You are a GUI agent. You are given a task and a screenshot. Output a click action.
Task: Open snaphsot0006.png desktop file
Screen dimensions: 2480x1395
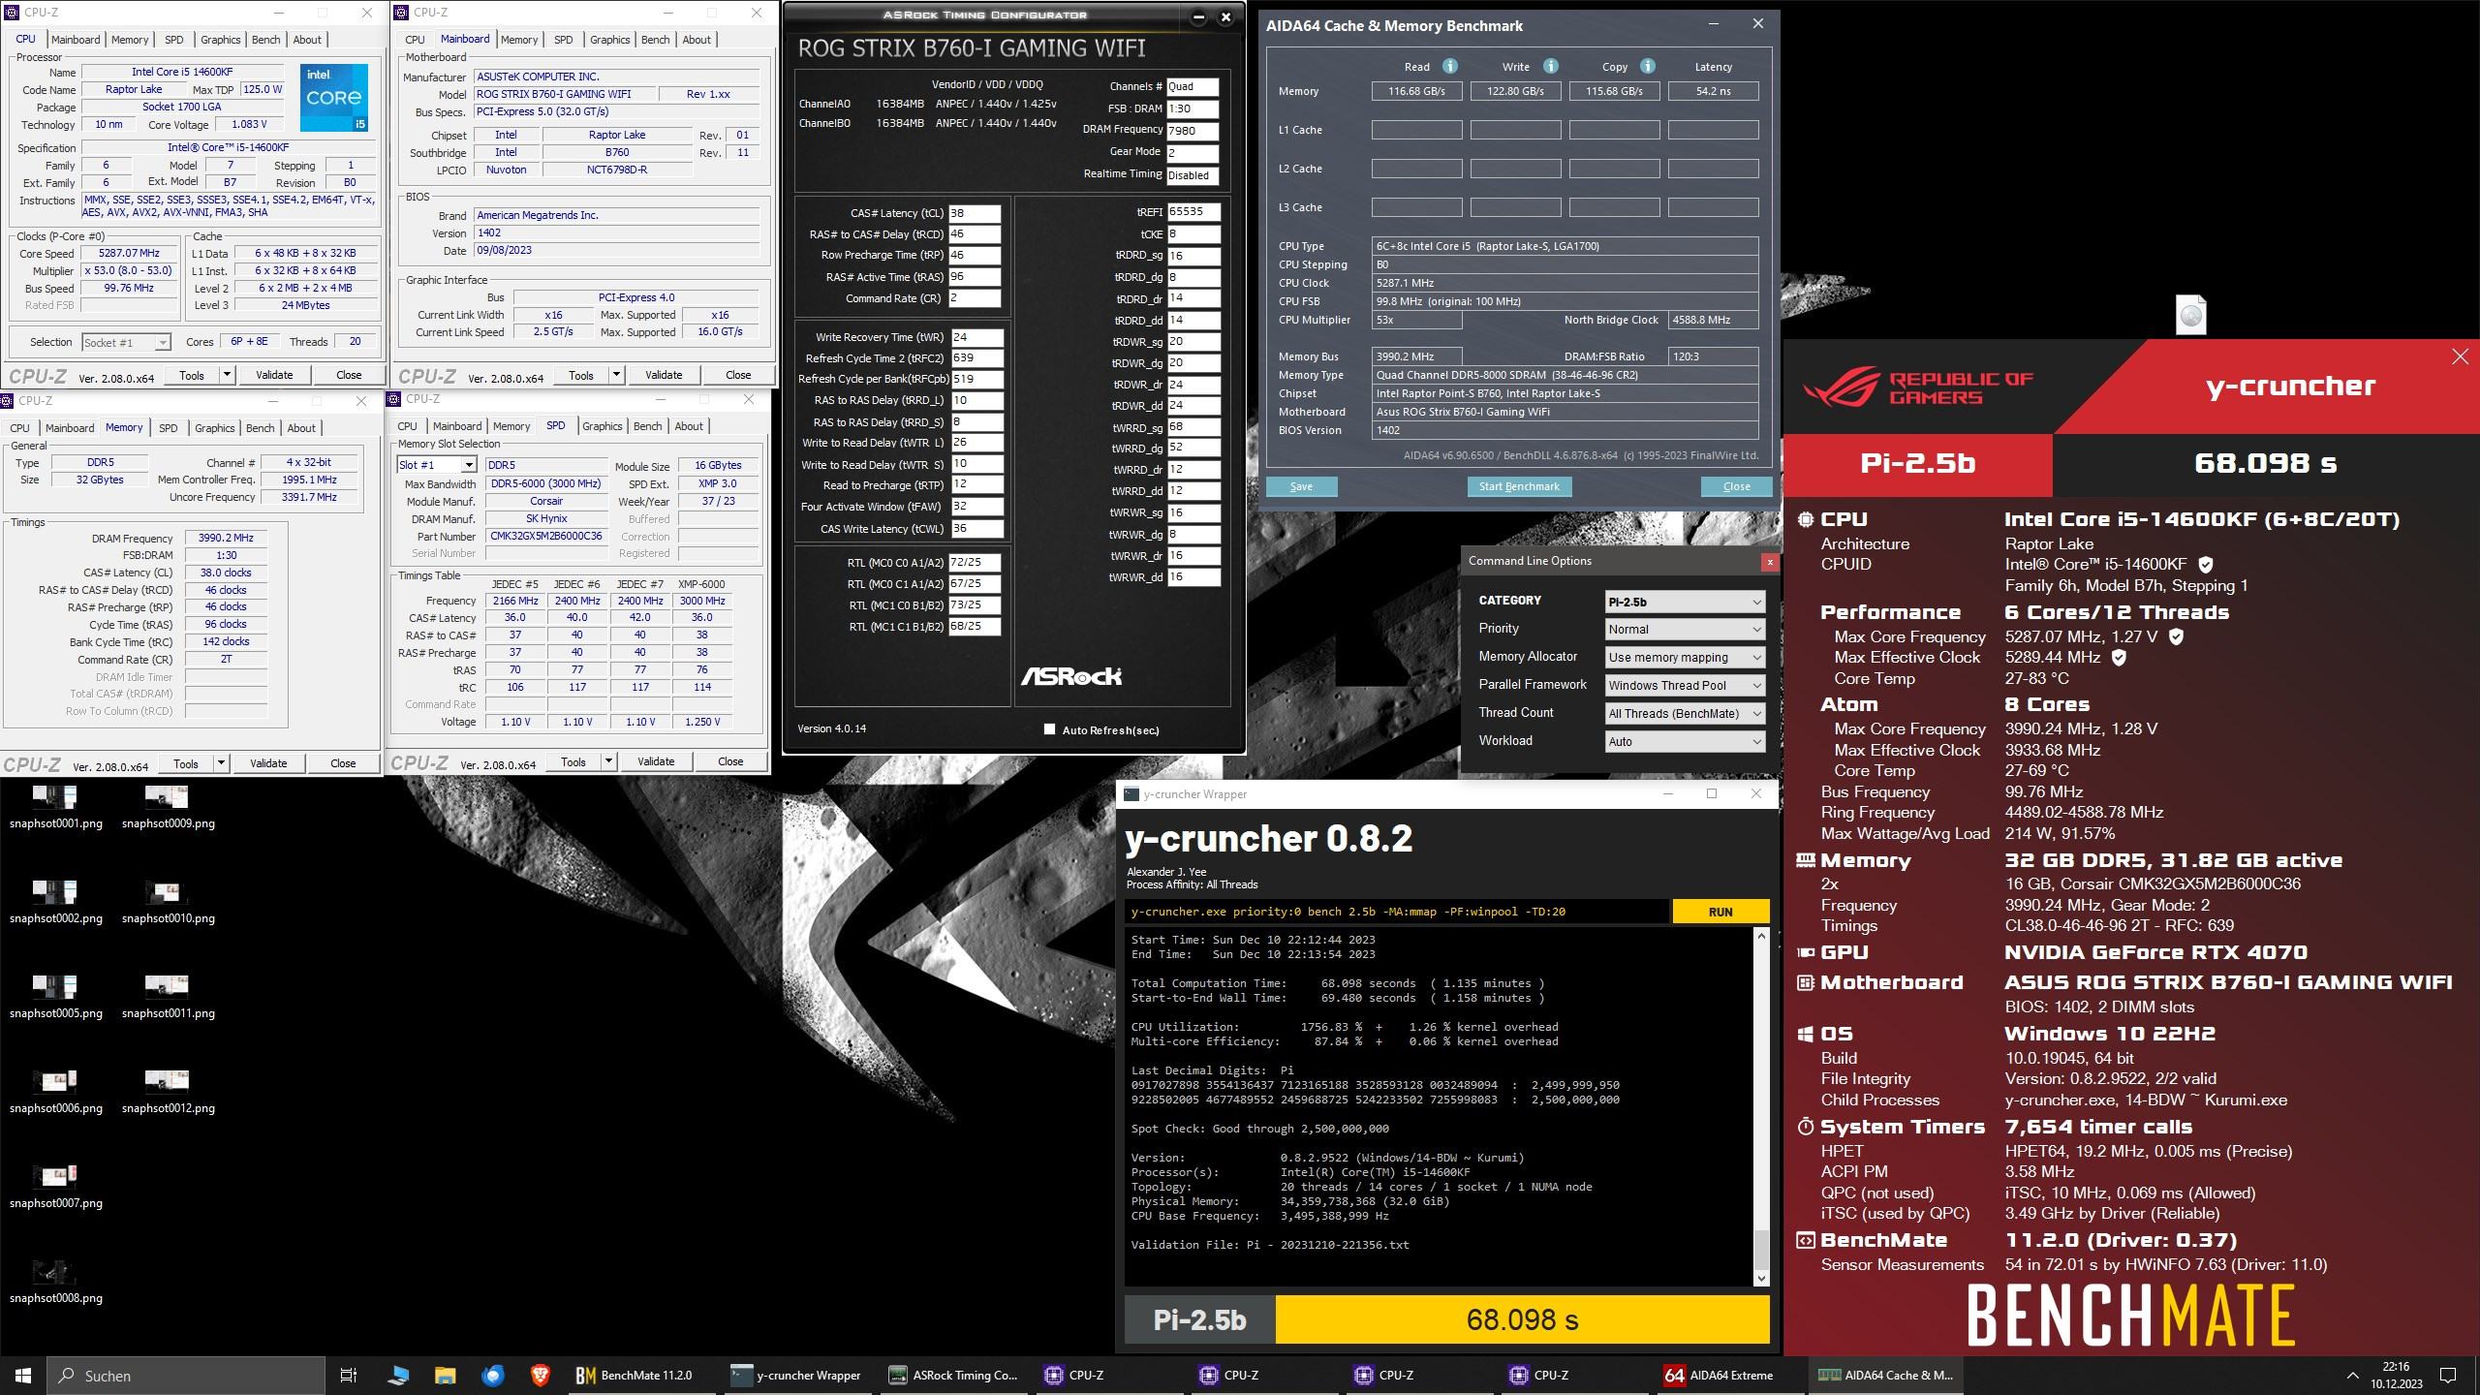55,1092
